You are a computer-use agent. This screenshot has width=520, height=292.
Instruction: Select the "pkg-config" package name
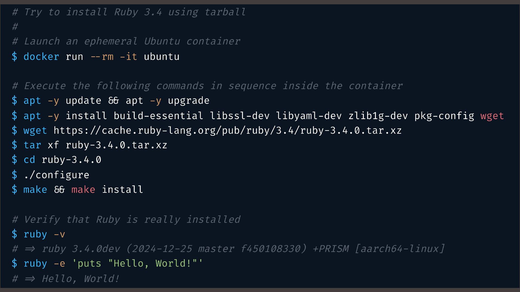(x=444, y=116)
